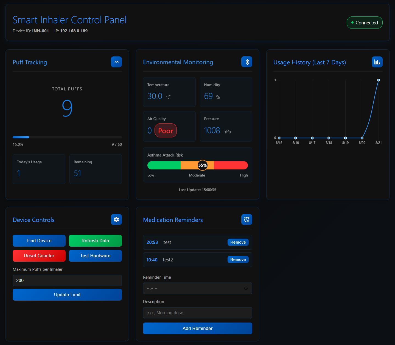Reset the puff counter
Screen dimensions: 395x345
pos(39,256)
